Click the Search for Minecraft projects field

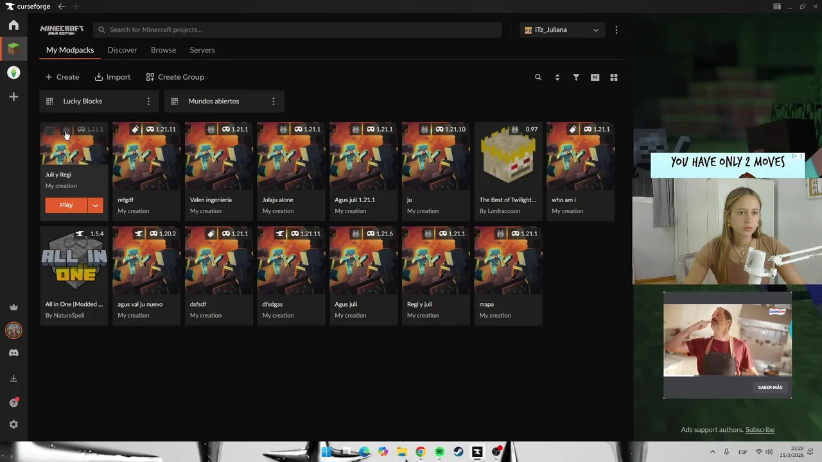click(297, 30)
